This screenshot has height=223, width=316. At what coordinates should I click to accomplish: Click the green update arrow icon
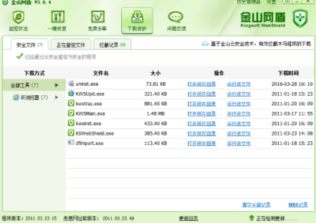(251, 218)
